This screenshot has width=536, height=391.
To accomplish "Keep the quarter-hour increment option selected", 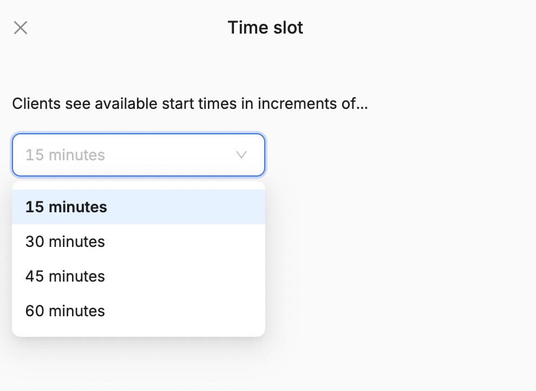I will [x=66, y=207].
